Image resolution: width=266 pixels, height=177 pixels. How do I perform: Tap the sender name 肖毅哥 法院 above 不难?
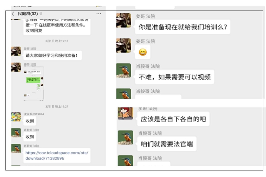pos(148,66)
